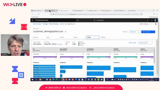Expand the All search scope dropdown
The height and width of the screenshot is (90, 160).
click(84, 20)
